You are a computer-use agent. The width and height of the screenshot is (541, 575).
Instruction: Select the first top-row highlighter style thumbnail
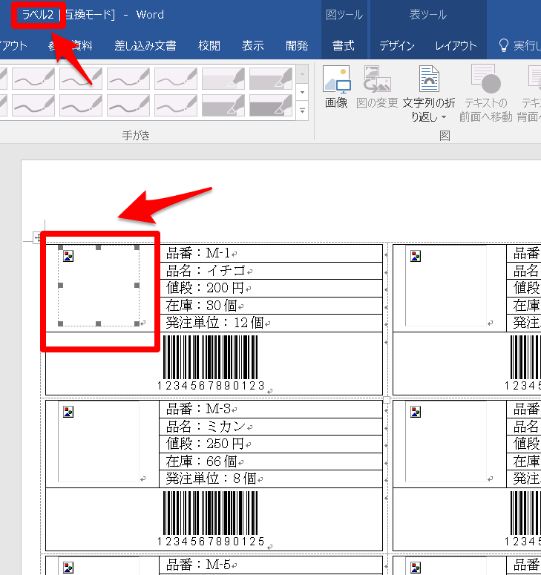point(223,79)
